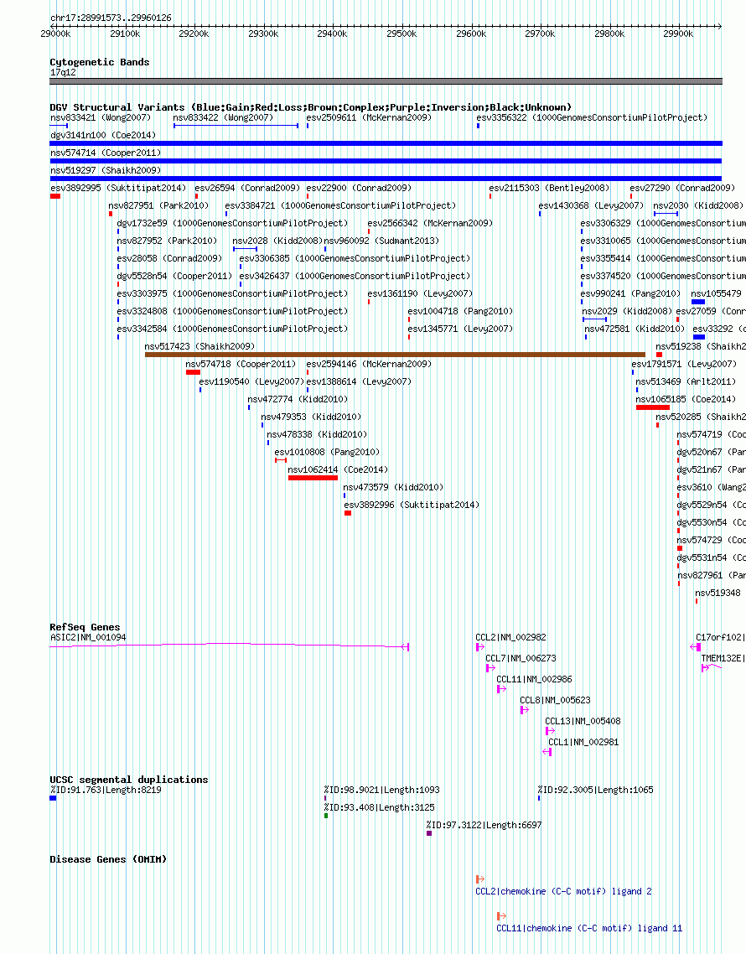Screen dimensions: 746x954
Task: Select label esv990241 (Pang2010)
Action: click(x=630, y=294)
